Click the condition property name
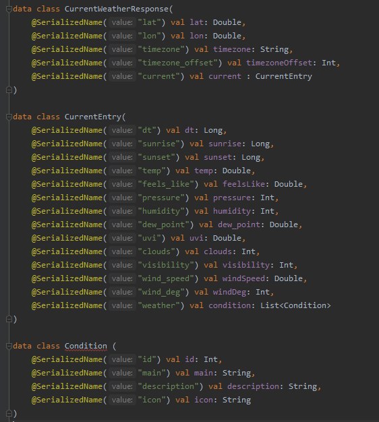 229,305
